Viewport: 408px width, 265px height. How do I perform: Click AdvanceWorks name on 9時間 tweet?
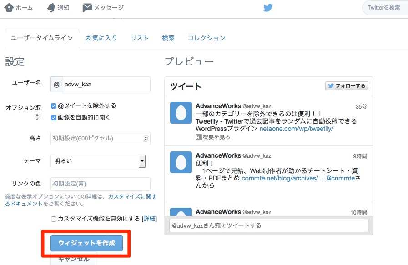218,155
